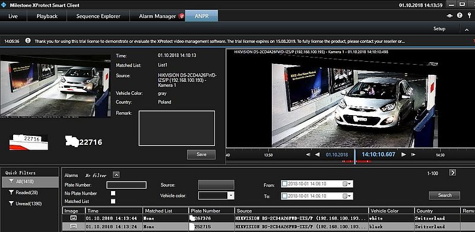
Task: Click the timeline time 14:10:10.607
Action: [378, 154]
